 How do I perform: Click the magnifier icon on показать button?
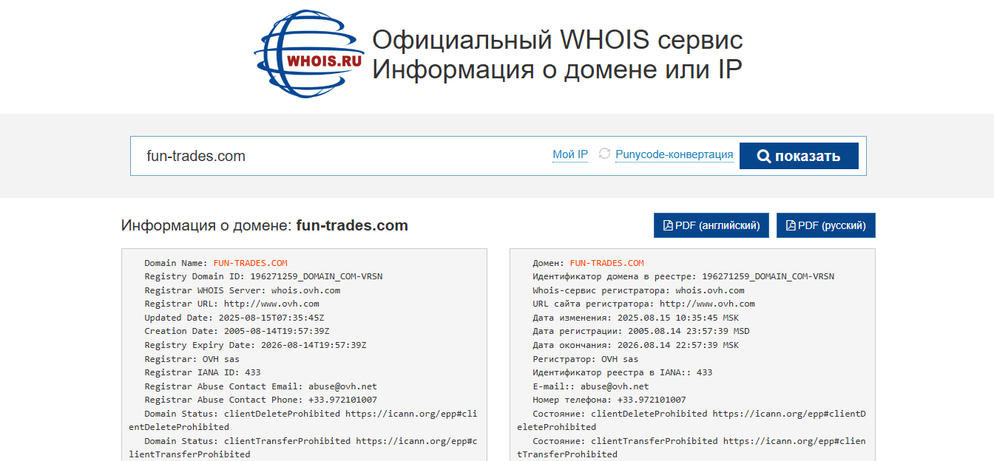point(763,155)
